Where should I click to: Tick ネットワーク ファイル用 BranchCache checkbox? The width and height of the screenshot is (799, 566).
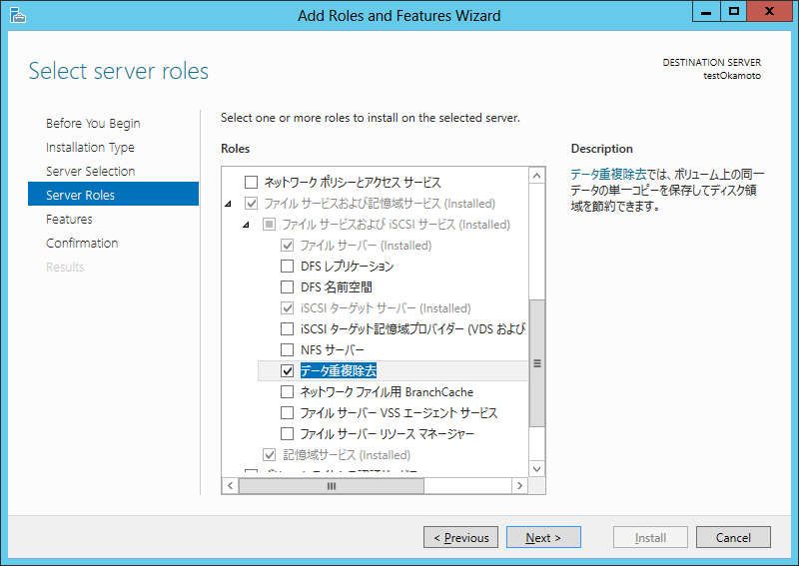288,392
